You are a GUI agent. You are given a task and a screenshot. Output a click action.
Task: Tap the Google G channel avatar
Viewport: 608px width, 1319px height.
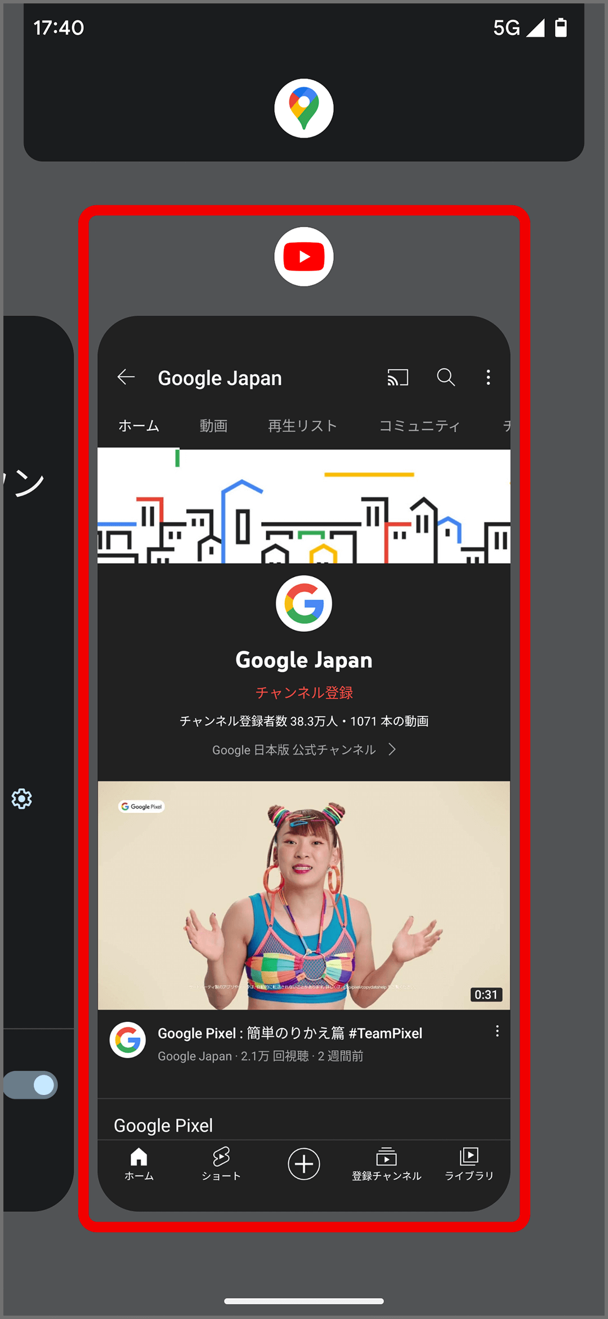304,604
